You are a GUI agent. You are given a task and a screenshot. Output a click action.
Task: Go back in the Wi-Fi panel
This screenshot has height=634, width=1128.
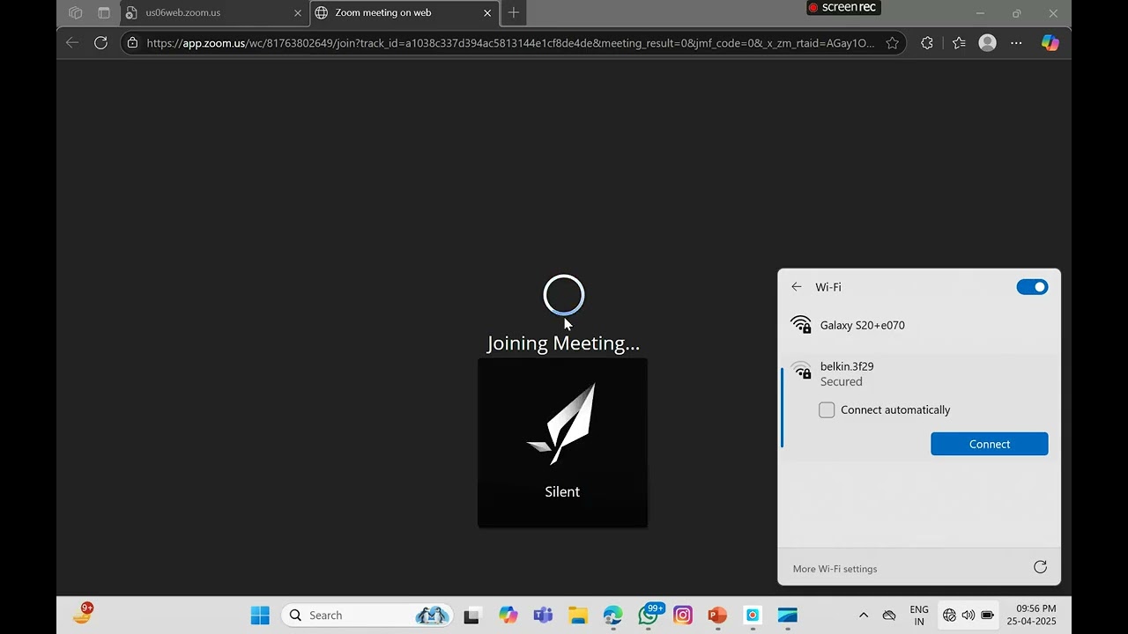tap(797, 287)
